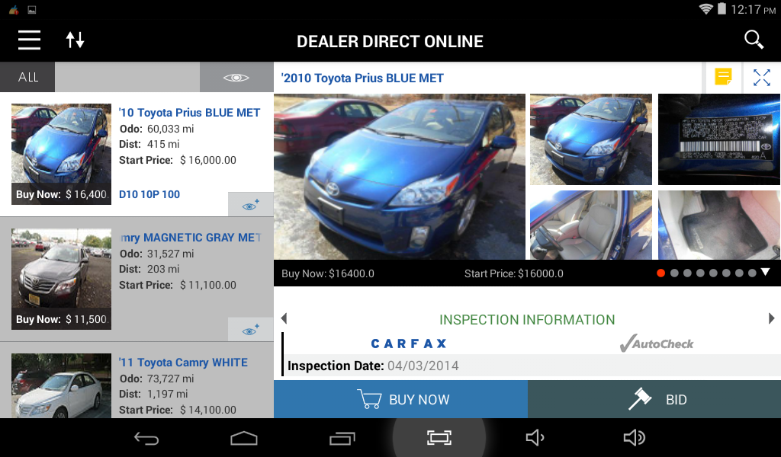Show the watchlist eye tab
Screen dimensions: 781x457
tap(236, 77)
